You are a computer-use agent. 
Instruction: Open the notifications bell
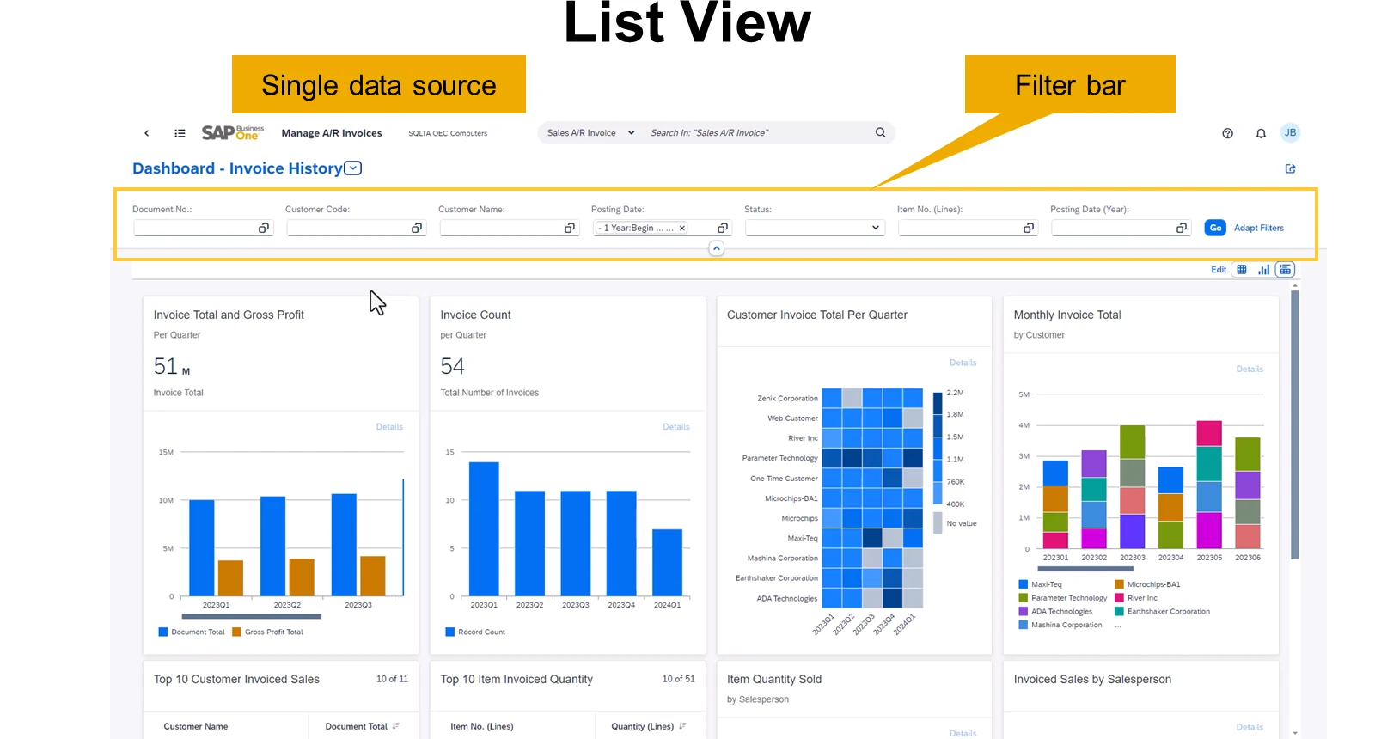1261,133
